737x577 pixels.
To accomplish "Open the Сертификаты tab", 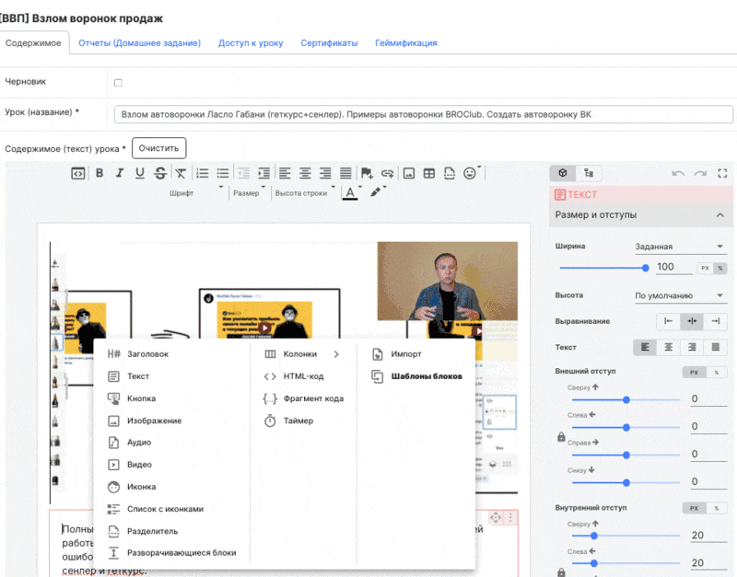I will 329,43.
